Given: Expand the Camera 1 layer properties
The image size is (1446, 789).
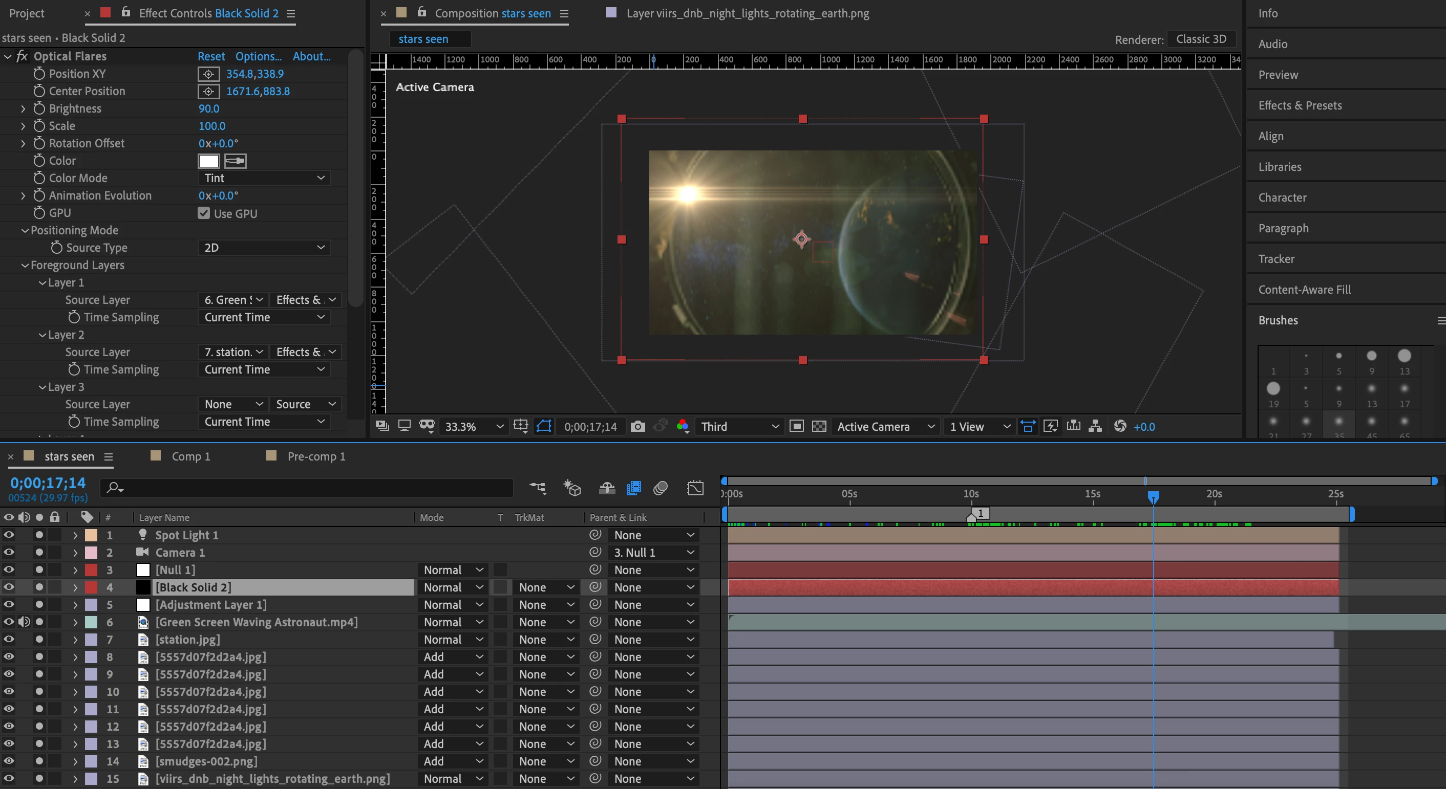Looking at the screenshot, I should coord(75,553).
